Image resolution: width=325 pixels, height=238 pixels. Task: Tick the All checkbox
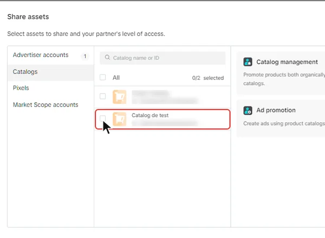tap(102, 77)
